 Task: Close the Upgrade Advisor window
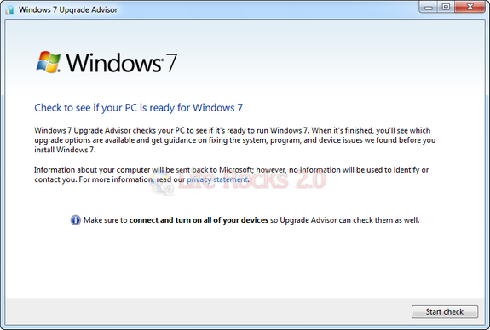point(470,7)
